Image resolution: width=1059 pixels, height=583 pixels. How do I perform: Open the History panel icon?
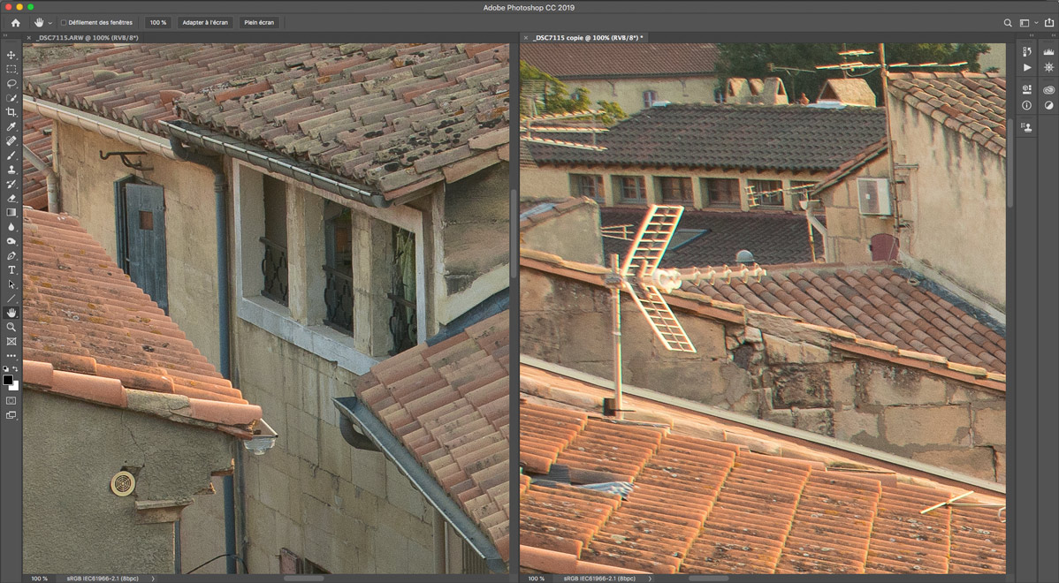click(x=1026, y=52)
